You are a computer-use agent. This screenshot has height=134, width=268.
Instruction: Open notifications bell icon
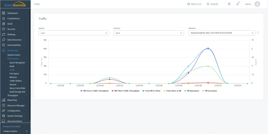238,4
